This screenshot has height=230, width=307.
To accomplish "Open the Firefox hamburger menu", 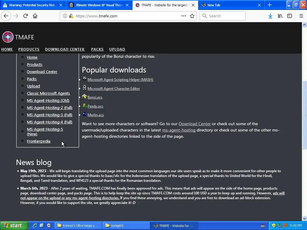I will (x=301, y=16).
